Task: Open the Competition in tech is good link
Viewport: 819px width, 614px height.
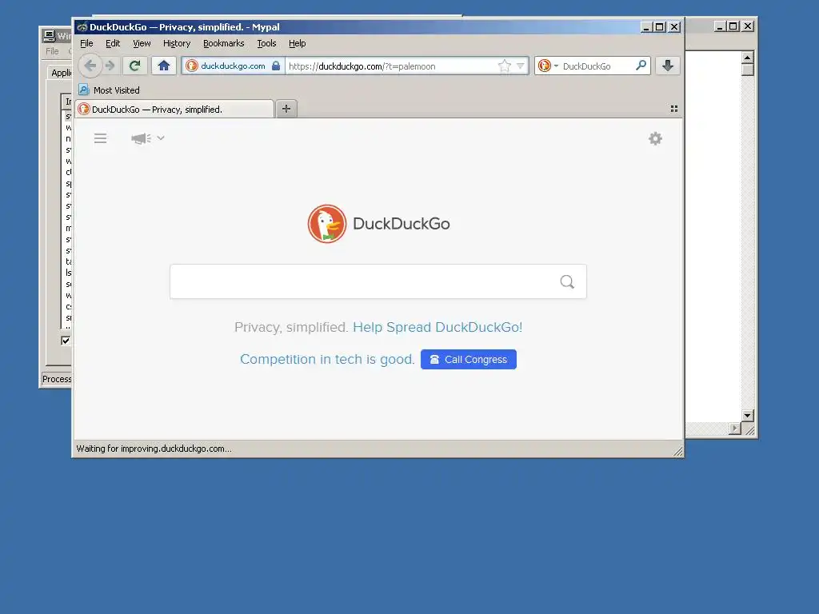Action: point(327,359)
